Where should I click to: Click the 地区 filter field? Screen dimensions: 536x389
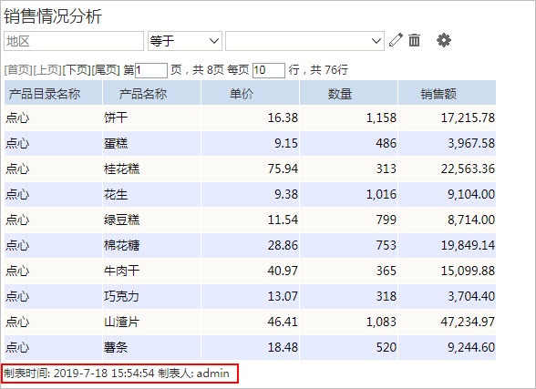click(x=74, y=41)
